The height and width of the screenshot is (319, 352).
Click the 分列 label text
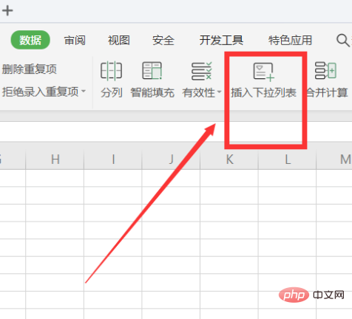pos(112,93)
